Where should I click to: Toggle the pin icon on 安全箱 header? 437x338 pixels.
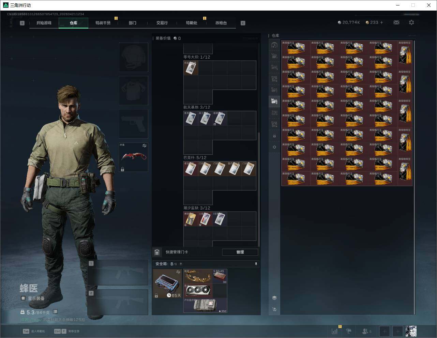tap(256, 264)
